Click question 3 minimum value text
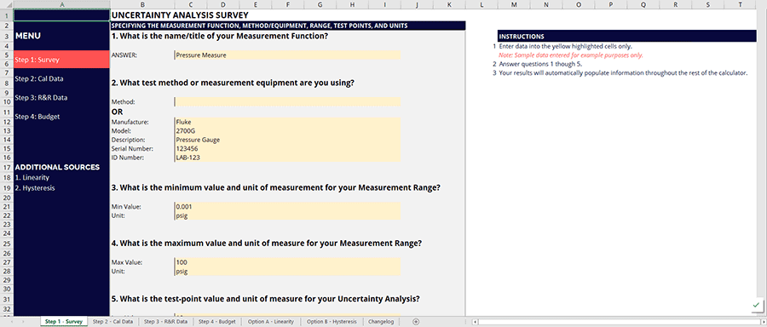Viewport: 767px width, 327px height. click(x=276, y=187)
